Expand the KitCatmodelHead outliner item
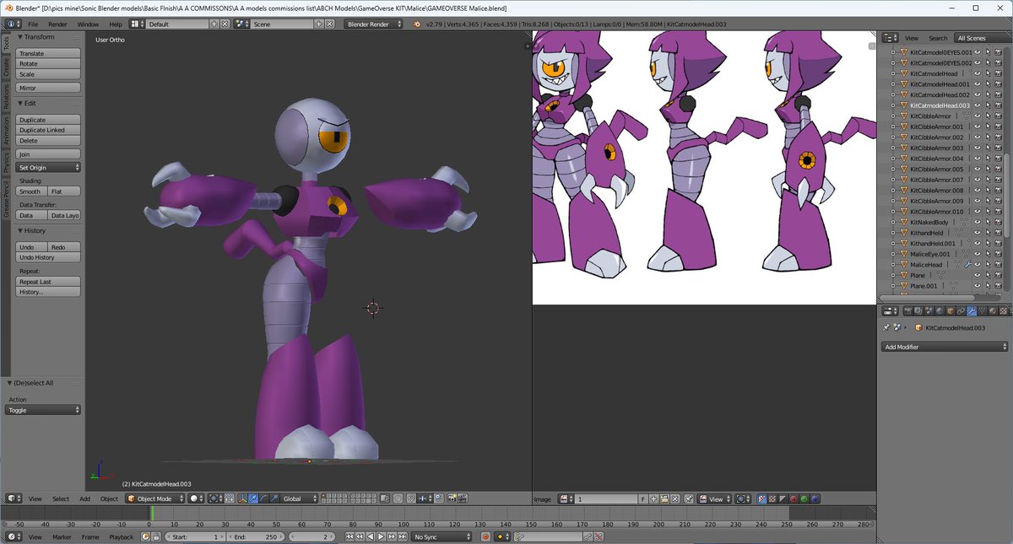This screenshot has width=1013, height=544. coord(893,73)
